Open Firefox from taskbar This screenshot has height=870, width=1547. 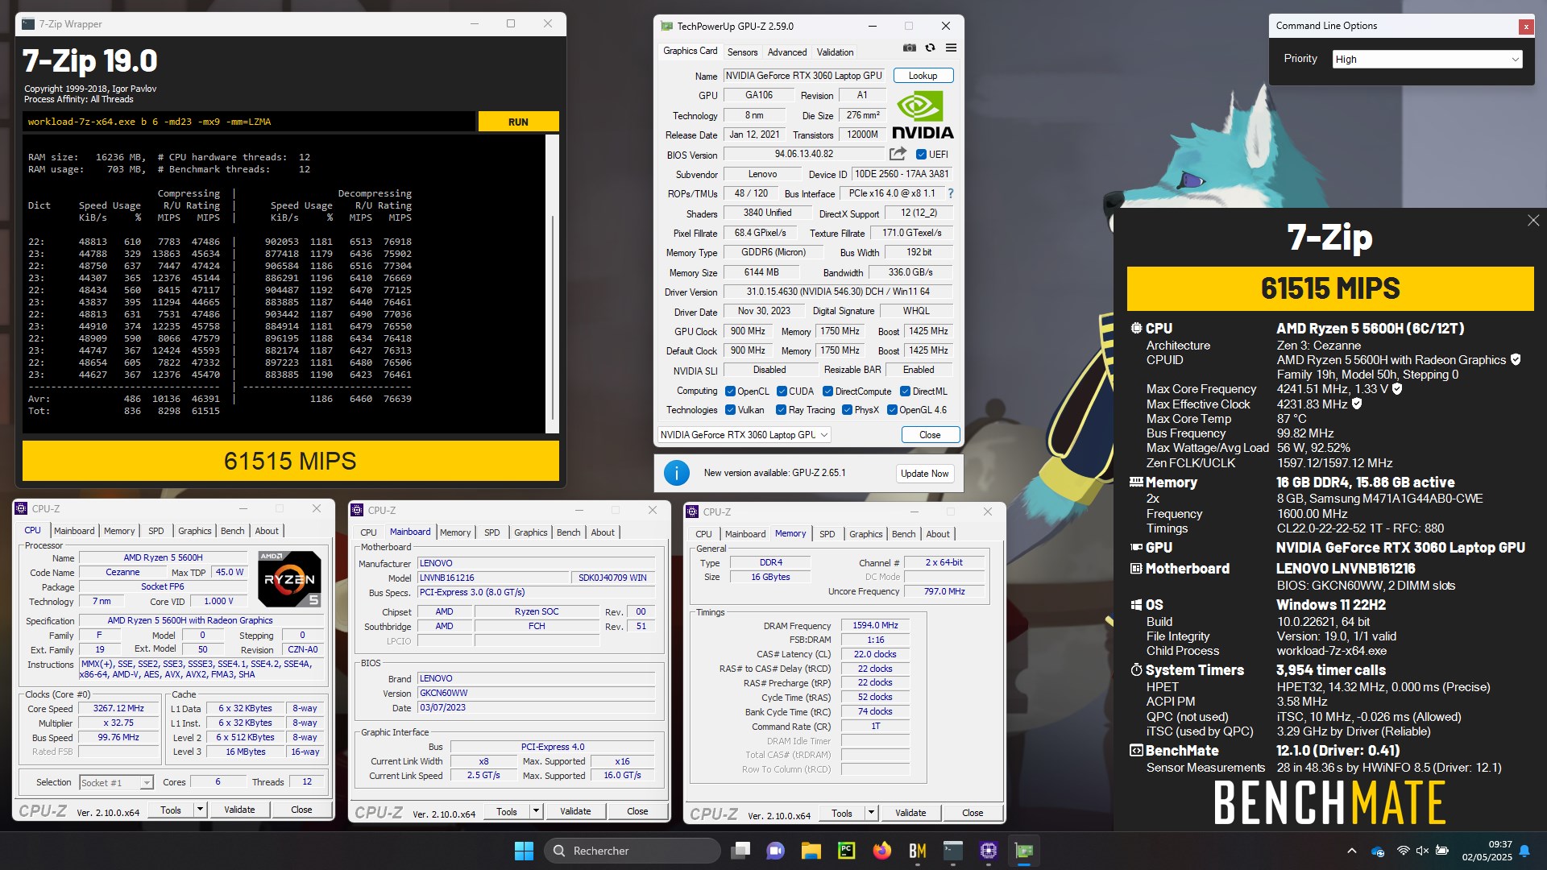click(881, 851)
